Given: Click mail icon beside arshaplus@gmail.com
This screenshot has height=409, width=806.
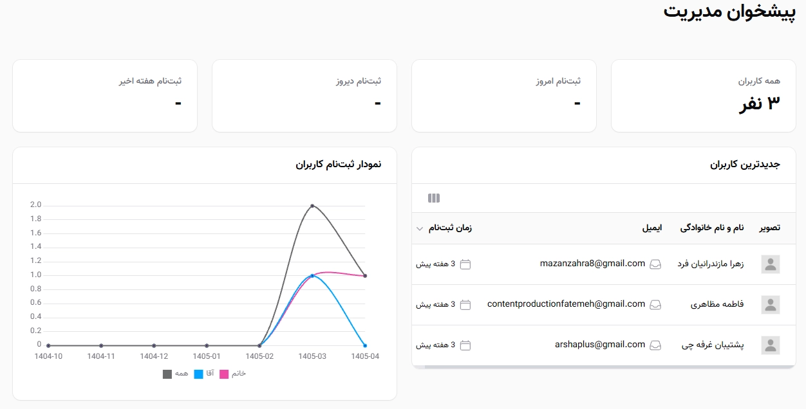Looking at the screenshot, I should [655, 345].
